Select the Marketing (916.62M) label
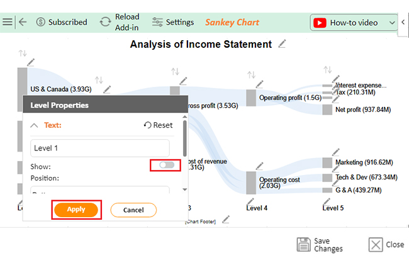This screenshot has width=409, height=265. 364,162
